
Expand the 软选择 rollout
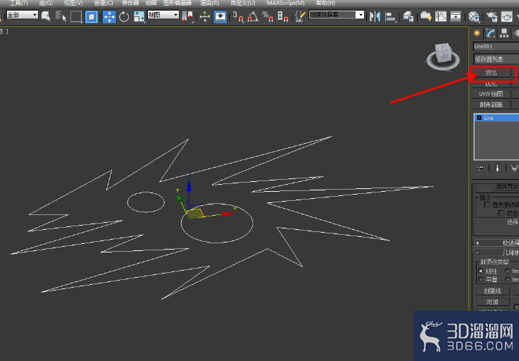(x=497, y=243)
